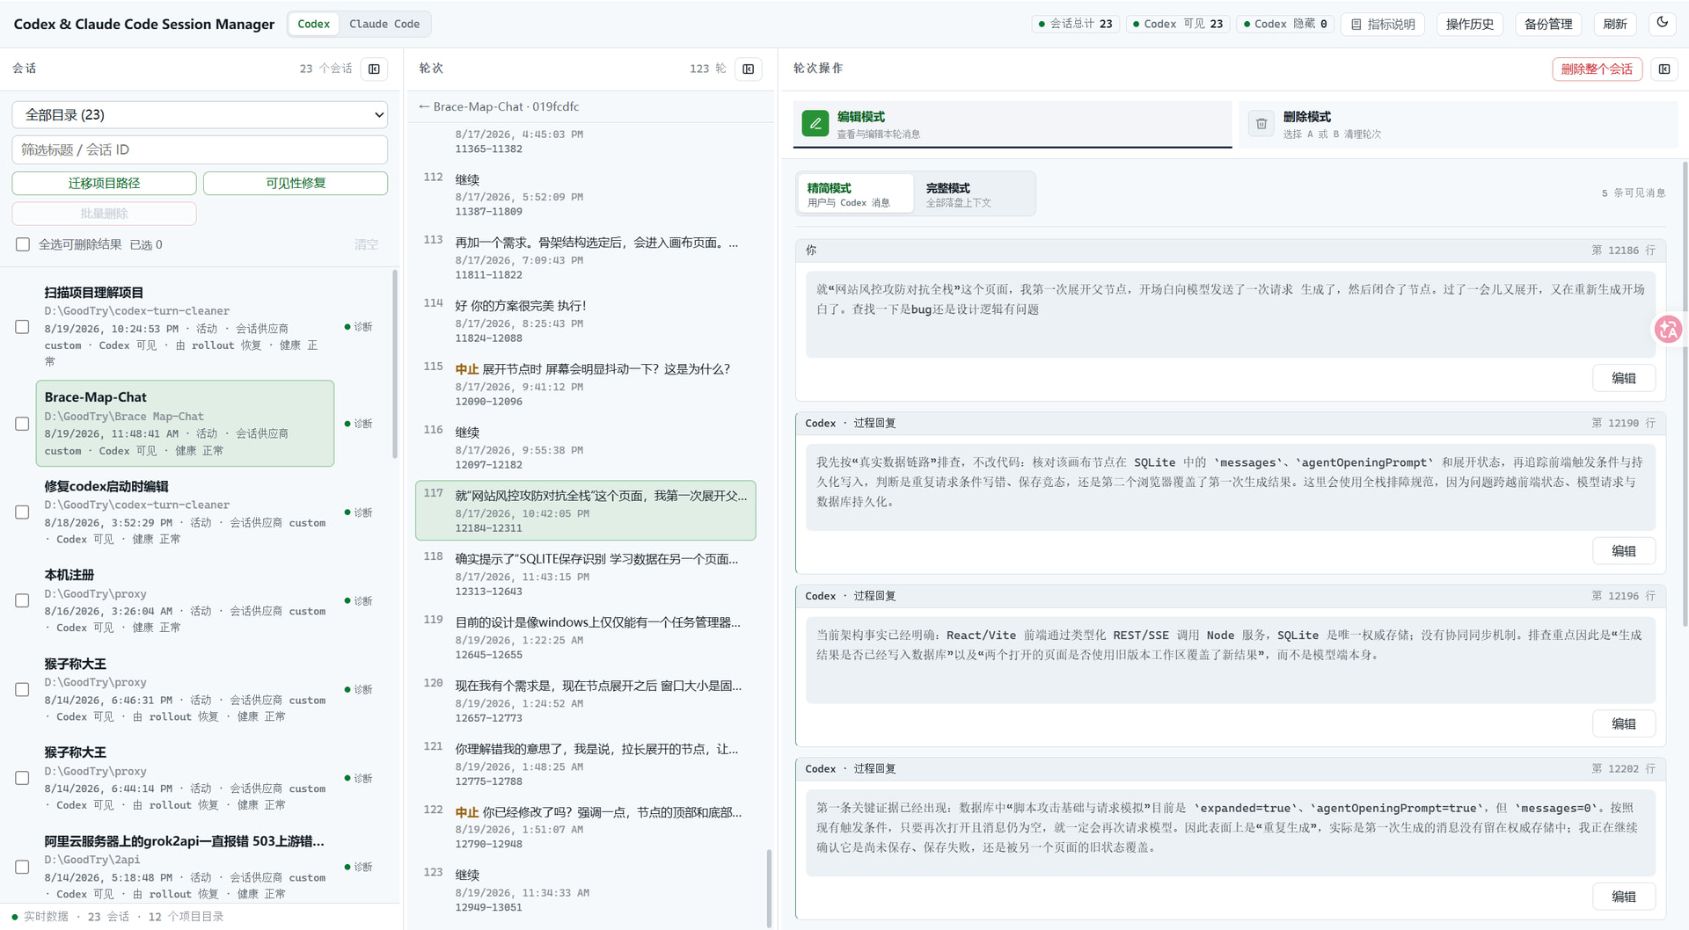Click 可见性修复 button
This screenshot has width=1689, height=930.
[296, 183]
